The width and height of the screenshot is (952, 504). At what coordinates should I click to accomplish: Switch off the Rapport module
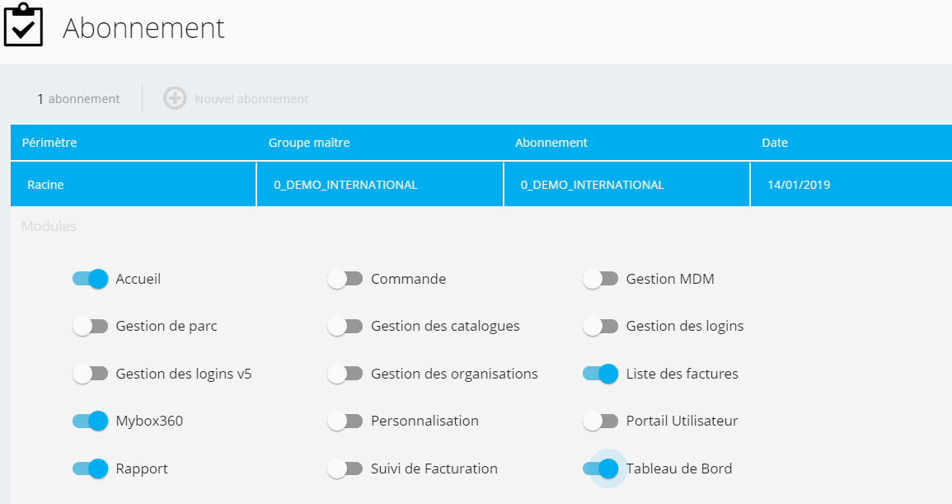click(90, 469)
